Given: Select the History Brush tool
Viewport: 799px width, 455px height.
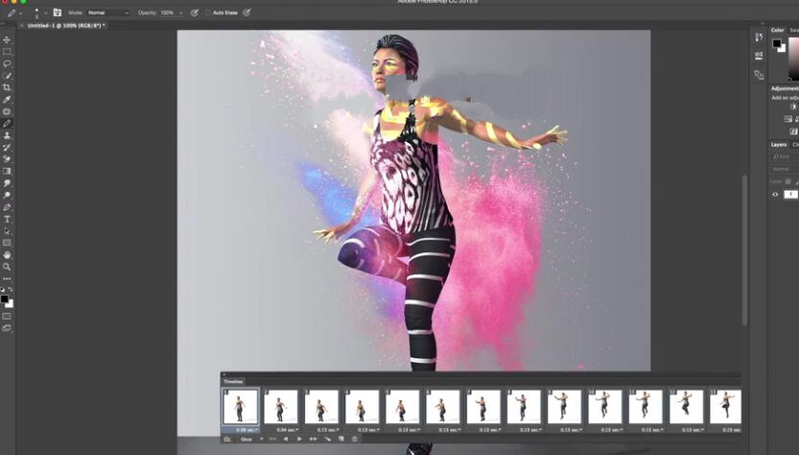Looking at the screenshot, I should point(7,148).
